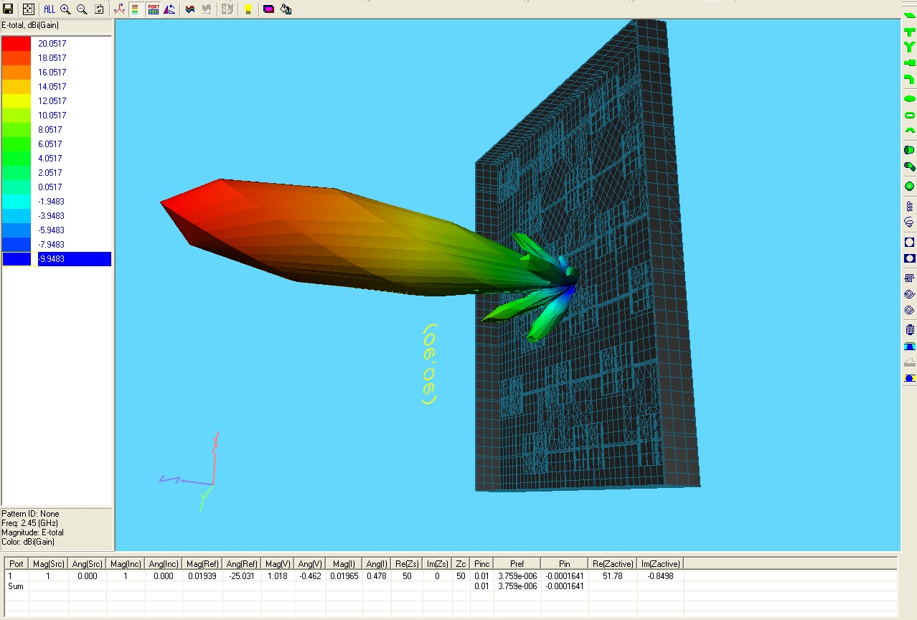This screenshot has width=917, height=620.
Task: Select the circular patch rectangle tool
Action: pyautogui.click(x=909, y=258)
